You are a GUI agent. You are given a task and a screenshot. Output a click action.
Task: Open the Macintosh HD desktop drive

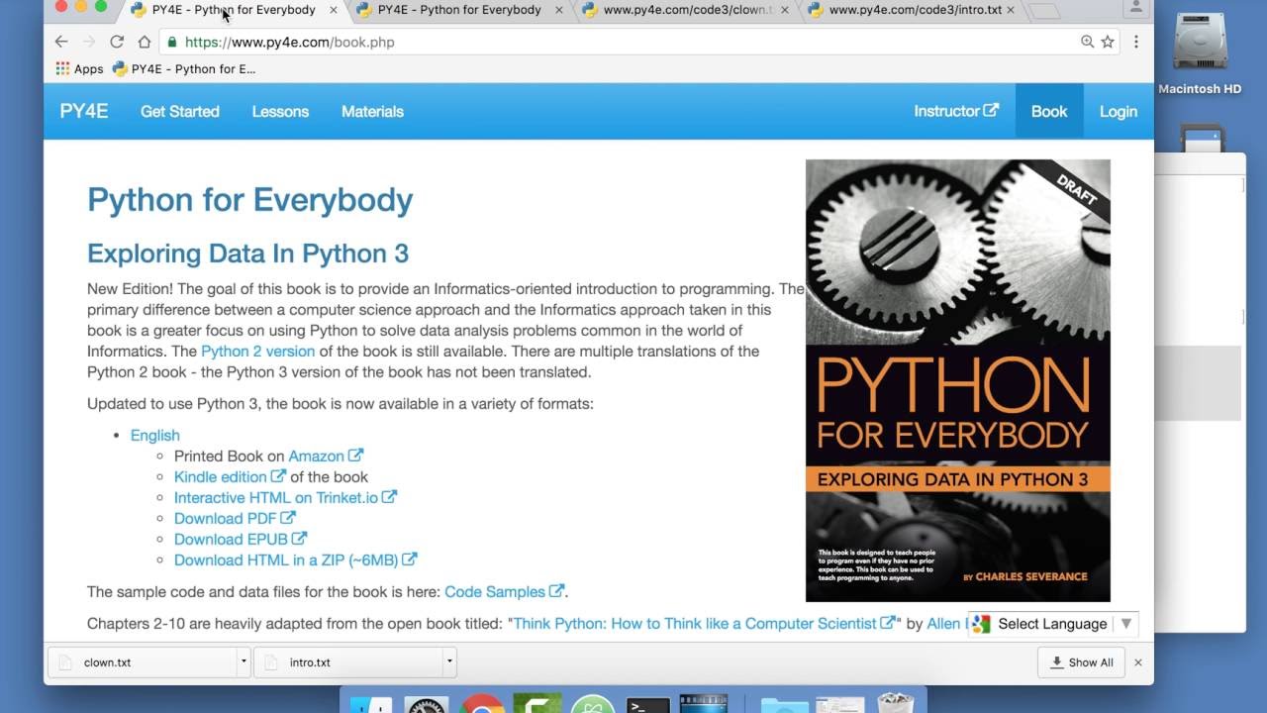pos(1200,54)
